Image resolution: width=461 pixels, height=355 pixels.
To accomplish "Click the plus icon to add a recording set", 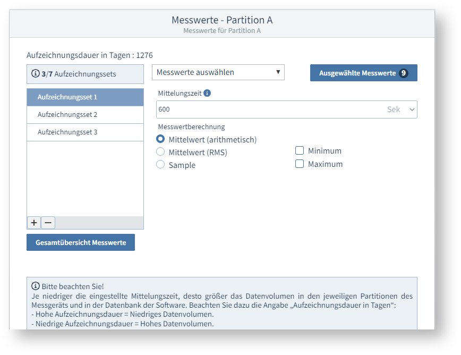I will [x=33, y=223].
